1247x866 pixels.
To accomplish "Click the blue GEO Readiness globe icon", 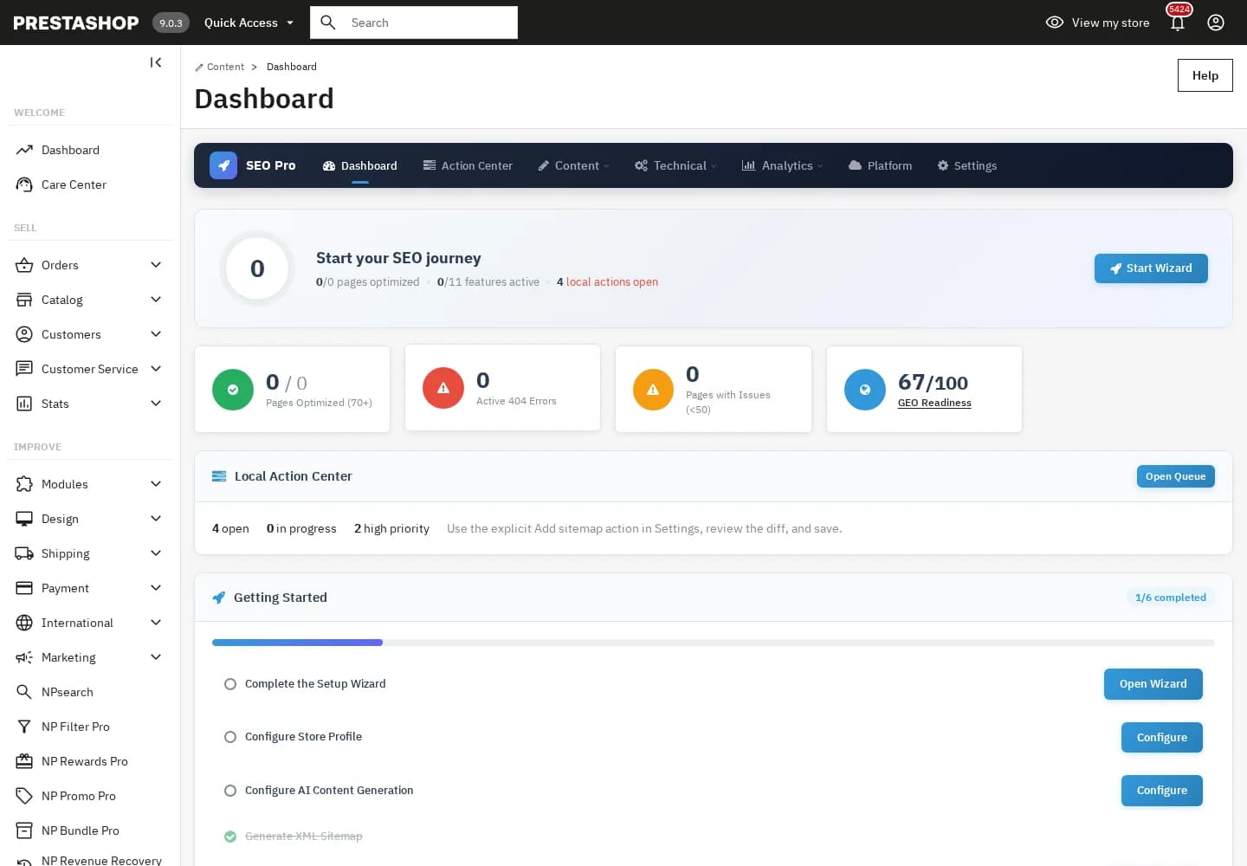I will click(865, 390).
